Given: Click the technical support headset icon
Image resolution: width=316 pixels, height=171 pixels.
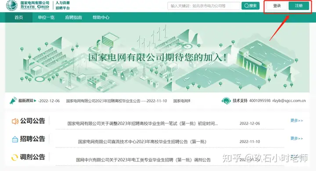Looking at the screenshot, I should click(x=226, y=101).
